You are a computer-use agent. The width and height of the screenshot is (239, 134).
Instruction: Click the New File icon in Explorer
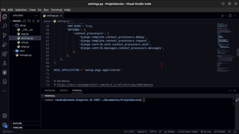tap(25, 21)
